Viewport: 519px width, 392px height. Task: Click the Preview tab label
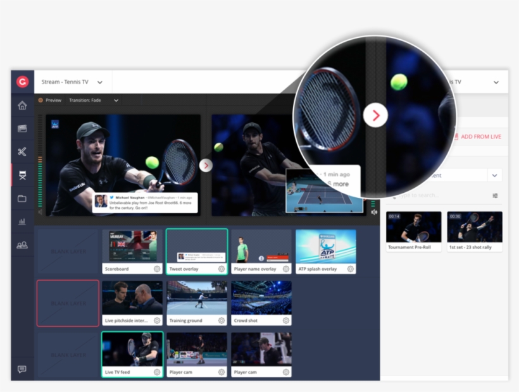[x=53, y=100]
